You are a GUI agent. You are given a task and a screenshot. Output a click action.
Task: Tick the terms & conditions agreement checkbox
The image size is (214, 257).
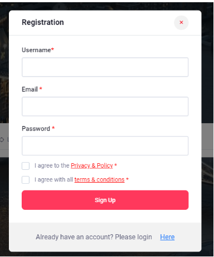tap(26, 180)
